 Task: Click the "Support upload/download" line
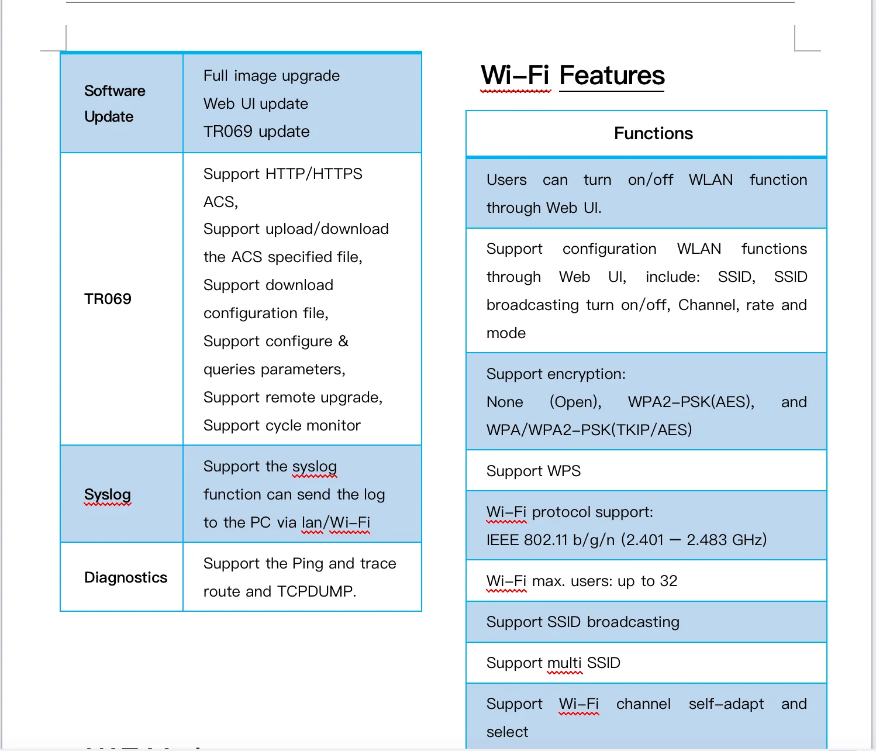(296, 229)
